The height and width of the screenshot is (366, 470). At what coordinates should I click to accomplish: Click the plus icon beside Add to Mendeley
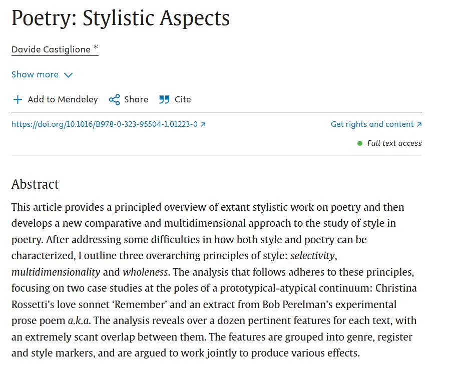point(18,99)
